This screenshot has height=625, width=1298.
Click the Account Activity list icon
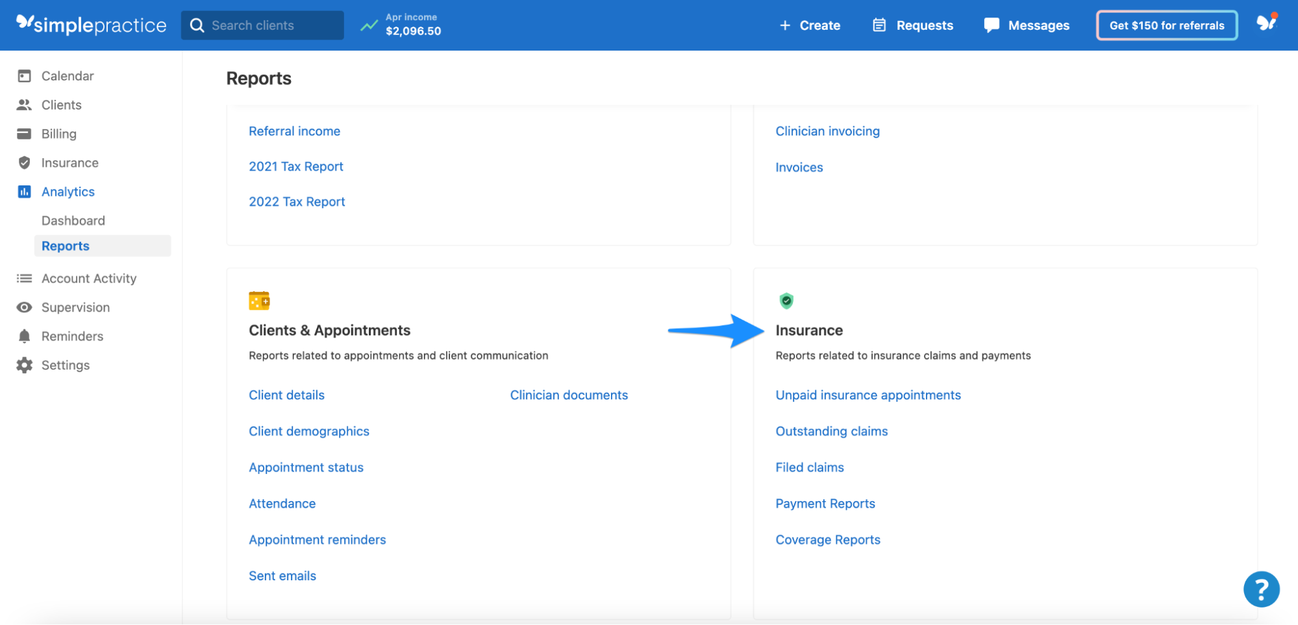point(24,278)
